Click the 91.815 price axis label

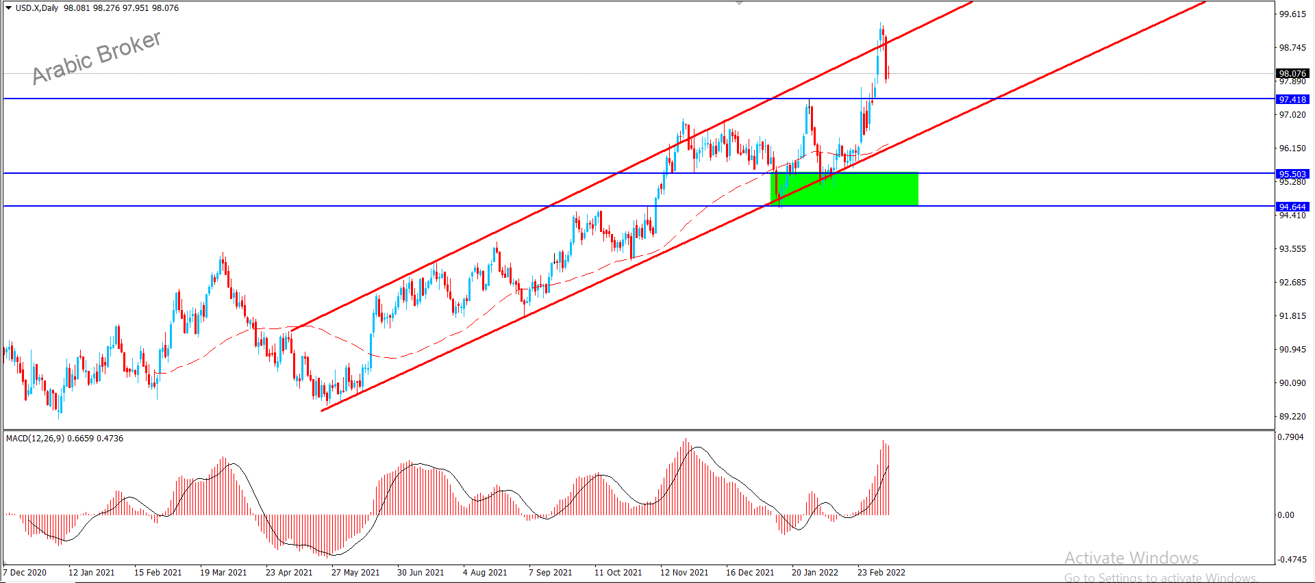coord(1292,316)
